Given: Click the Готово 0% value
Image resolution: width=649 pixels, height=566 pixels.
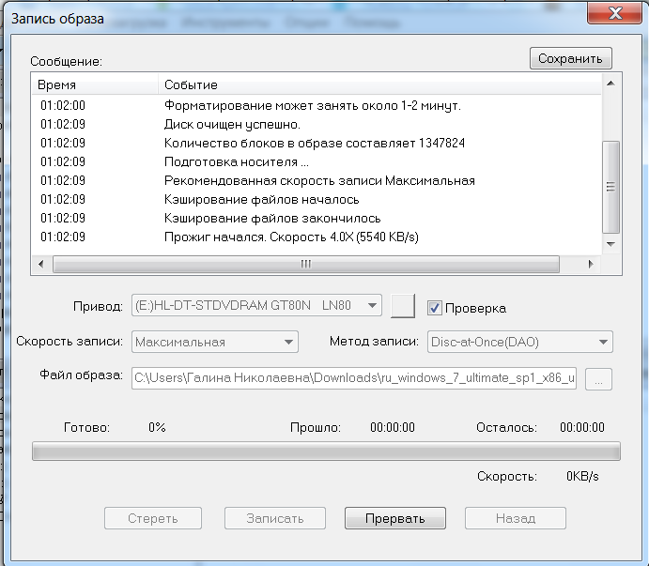Looking at the screenshot, I should 157,427.
